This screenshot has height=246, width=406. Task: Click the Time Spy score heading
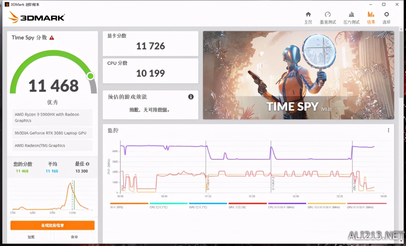[29, 37]
